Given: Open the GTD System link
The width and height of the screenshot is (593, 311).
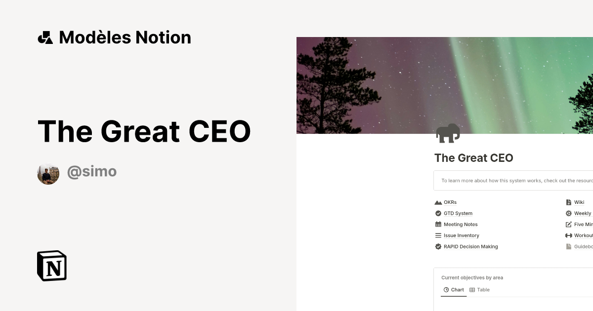Looking at the screenshot, I should (458, 213).
